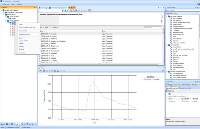Click the print icon in chart toolbar
Image resolution: width=200 pixels, height=129 pixels.
(40, 71)
